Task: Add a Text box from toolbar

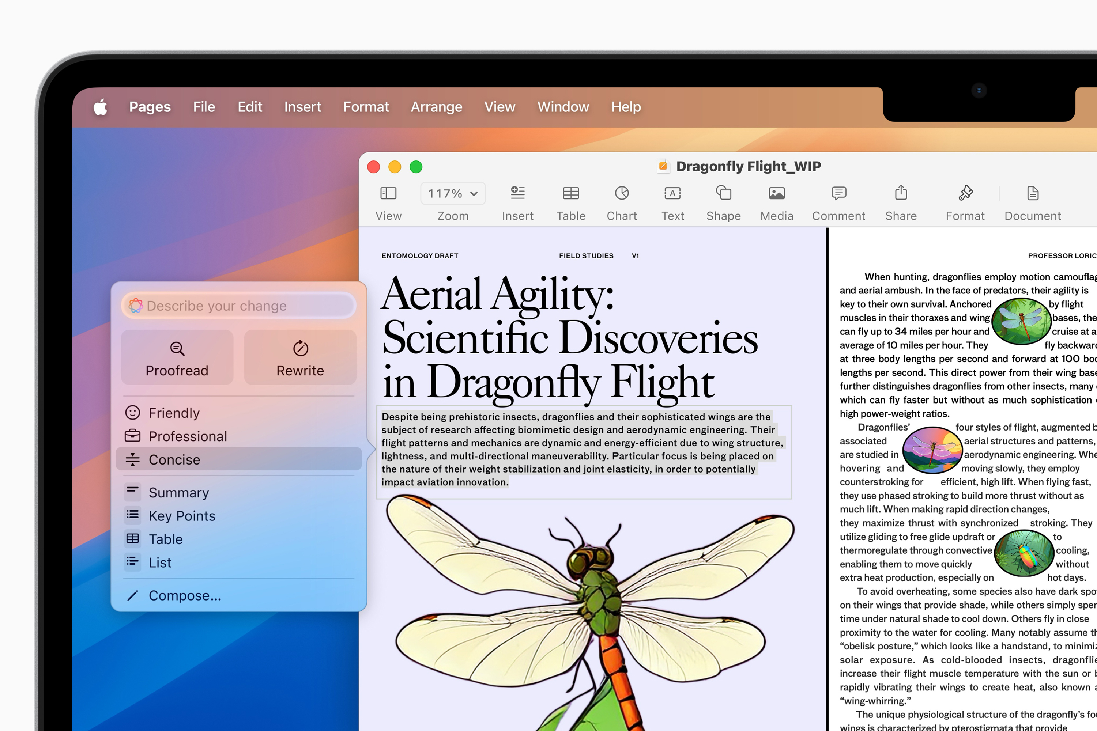Action: pyautogui.click(x=672, y=193)
